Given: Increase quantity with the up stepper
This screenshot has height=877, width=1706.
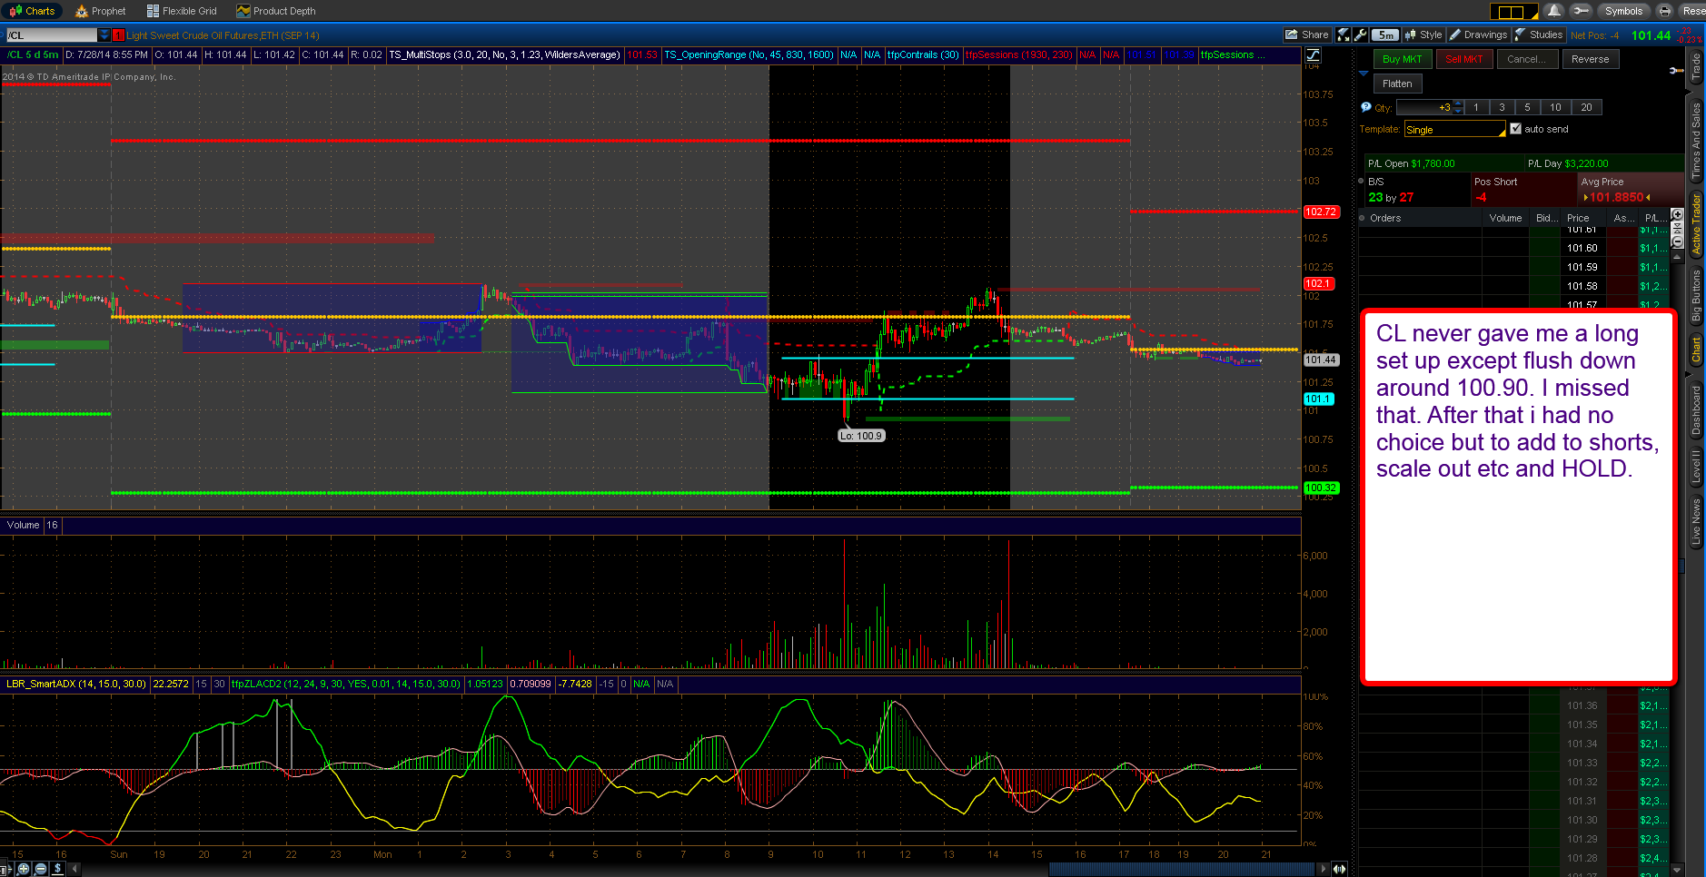Looking at the screenshot, I should point(1458,103).
